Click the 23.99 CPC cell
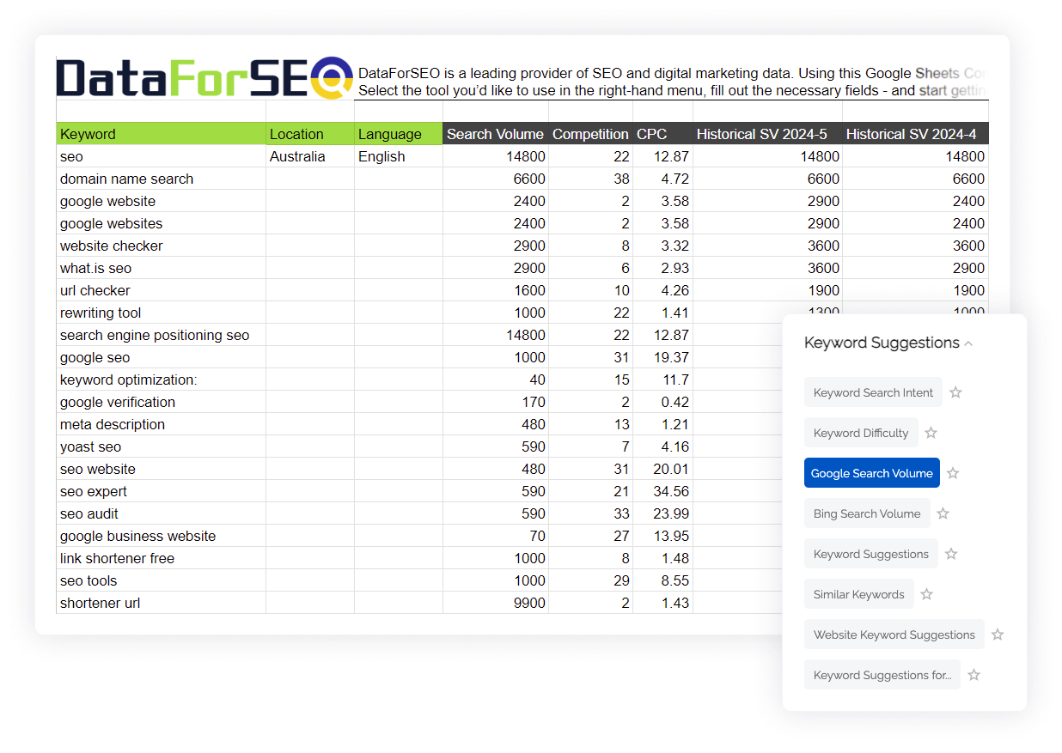 coord(662,513)
